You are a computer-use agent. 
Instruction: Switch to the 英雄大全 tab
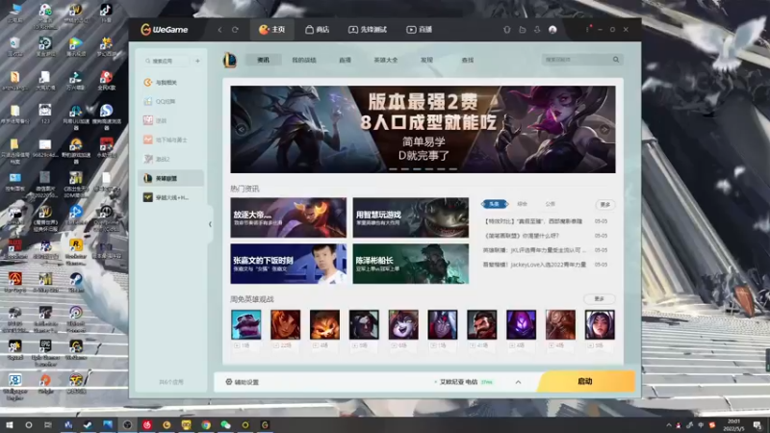click(386, 60)
